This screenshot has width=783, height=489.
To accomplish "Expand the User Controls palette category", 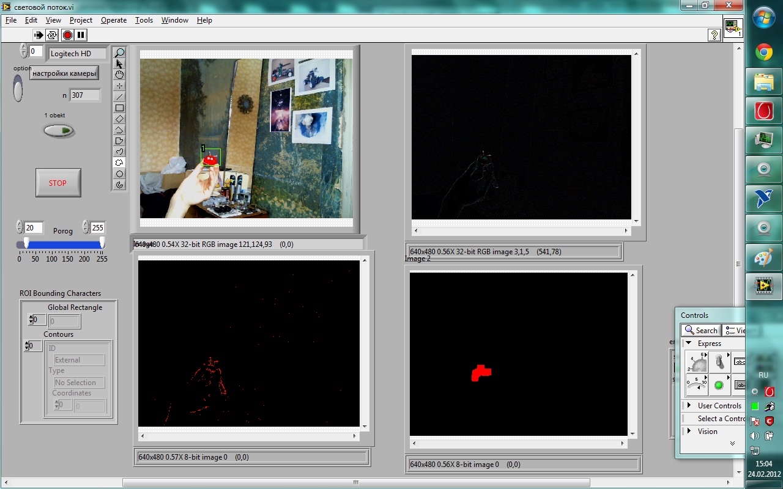I will click(689, 406).
